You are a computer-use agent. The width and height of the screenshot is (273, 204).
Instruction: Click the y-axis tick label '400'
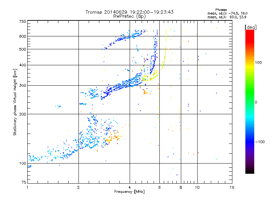click(x=23, y=65)
